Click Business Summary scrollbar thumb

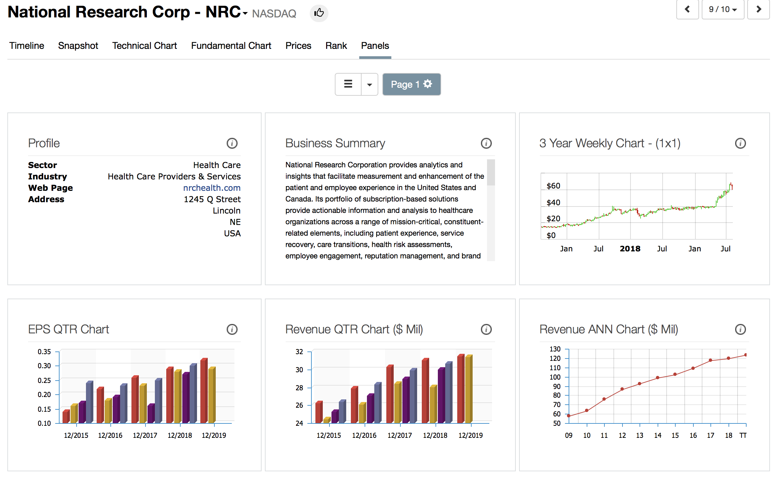pos(491,172)
